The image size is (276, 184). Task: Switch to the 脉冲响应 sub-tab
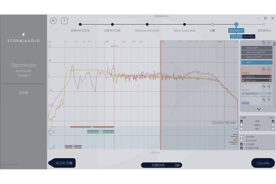[249, 37]
